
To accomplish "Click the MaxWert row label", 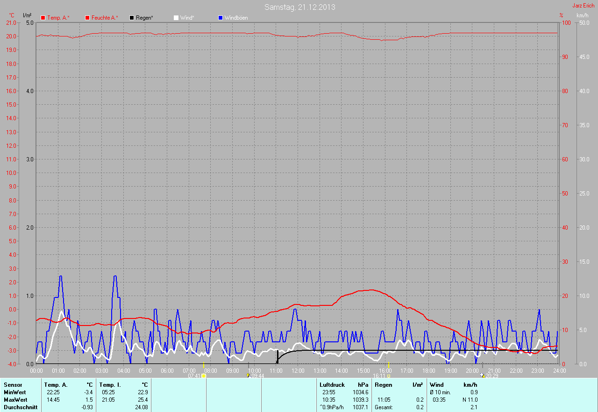I will [x=15, y=400].
